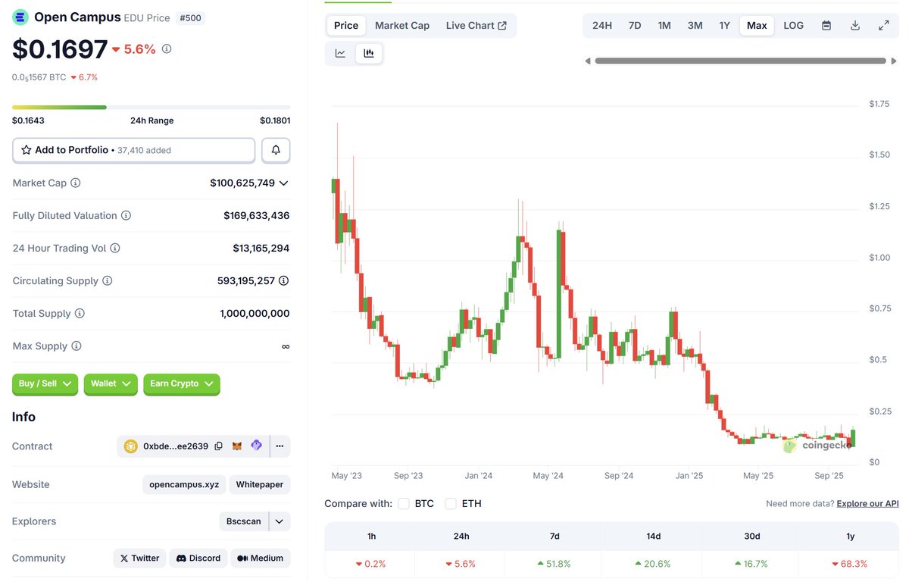Image resolution: width=909 pixels, height=582 pixels.
Task: Click the MetaMask fox icon
Action: [237, 446]
